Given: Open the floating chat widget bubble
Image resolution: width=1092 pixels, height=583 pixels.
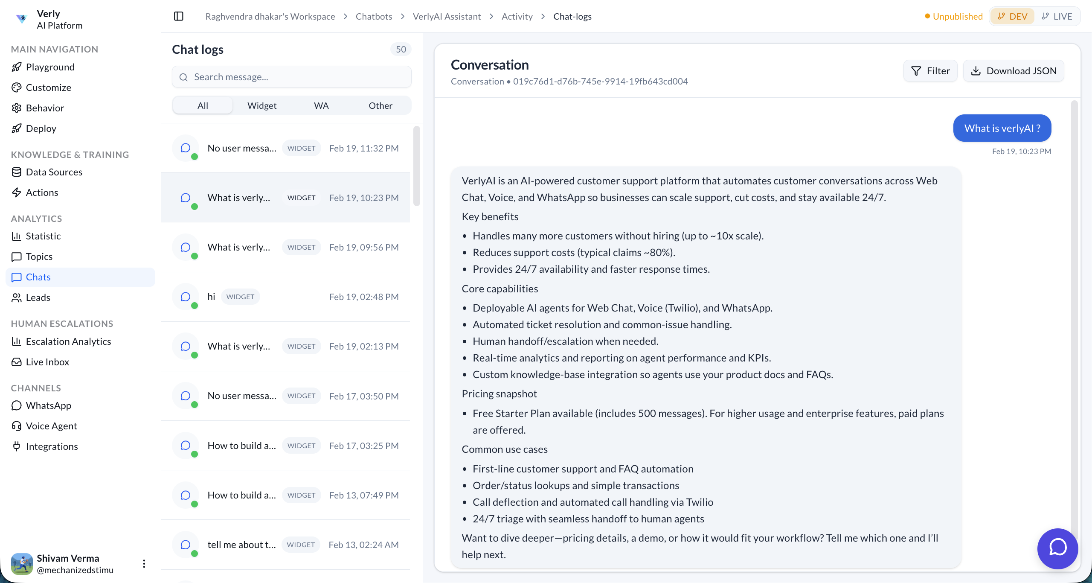Looking at the screenshot, I should coord(1057,548).
